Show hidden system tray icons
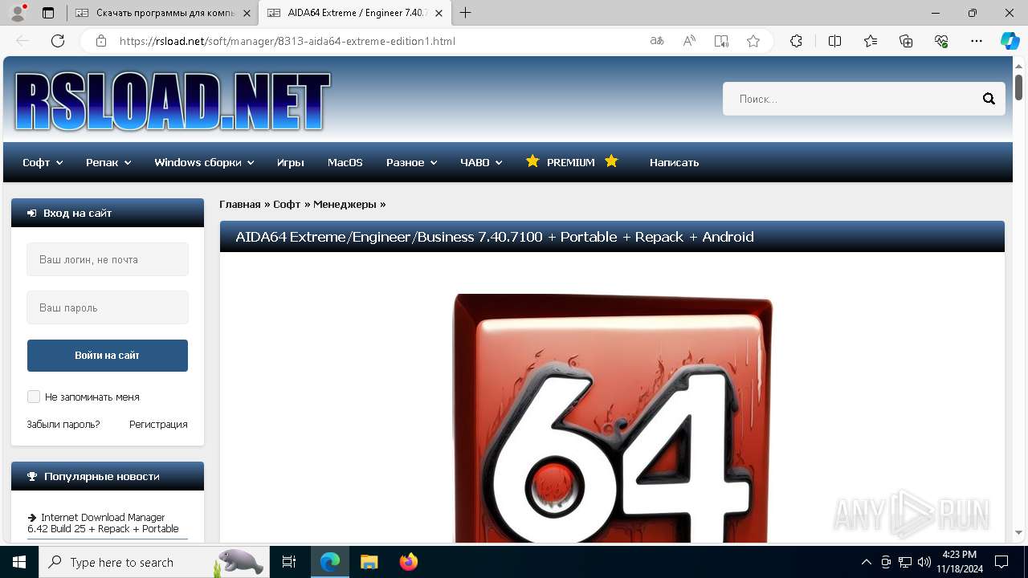The width and height of the screenshot is (1028, 578). [866, 562]
